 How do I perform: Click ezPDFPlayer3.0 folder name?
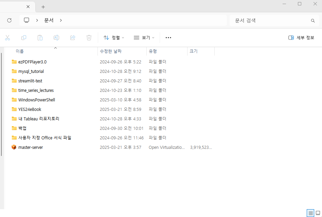(x=33, y=62)
